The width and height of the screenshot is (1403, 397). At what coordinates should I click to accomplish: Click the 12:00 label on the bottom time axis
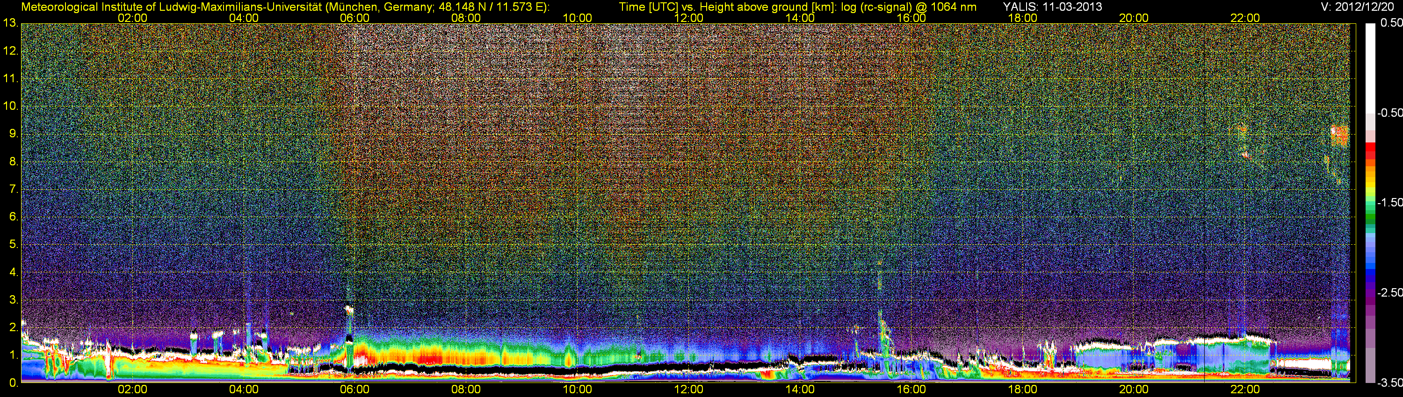(689, 390)
